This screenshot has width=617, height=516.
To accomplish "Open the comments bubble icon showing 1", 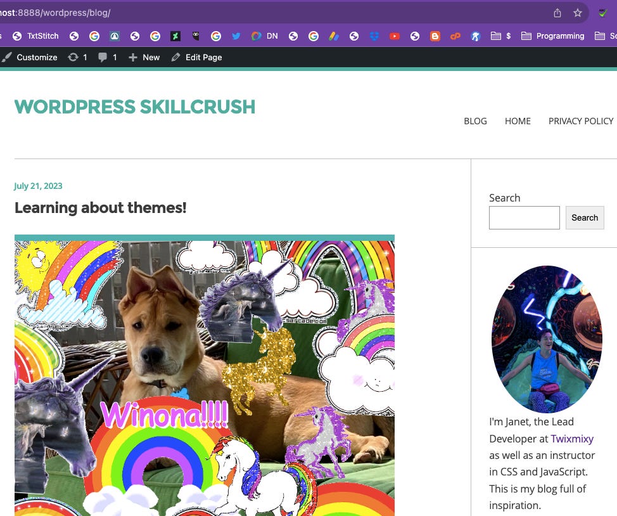I will click(108, 58).
